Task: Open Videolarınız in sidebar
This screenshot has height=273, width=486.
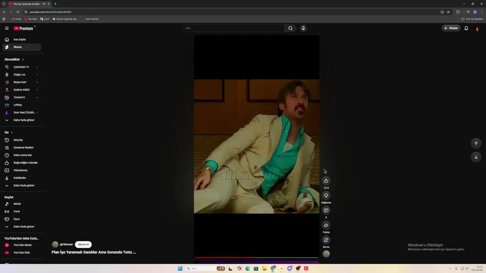Action: point(22,170)
